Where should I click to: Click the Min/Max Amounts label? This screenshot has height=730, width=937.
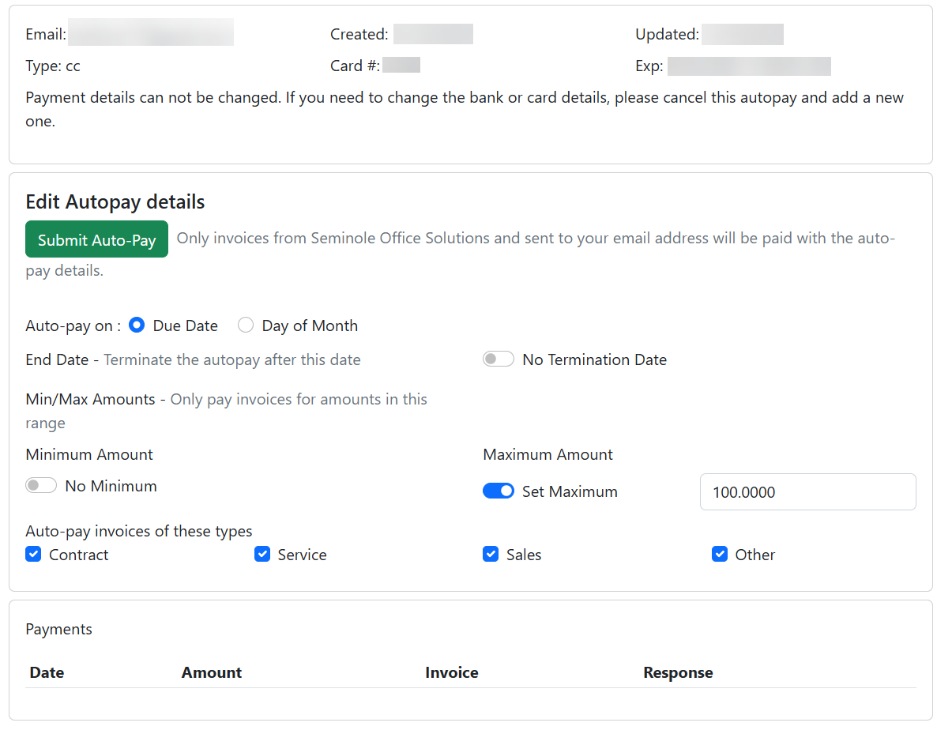tap(90, 399)
